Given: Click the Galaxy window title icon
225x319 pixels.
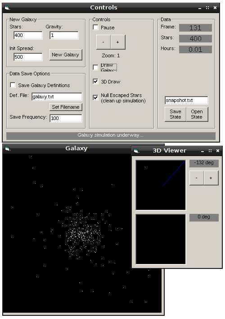Looking at the screenshot, I should [7, 149].
